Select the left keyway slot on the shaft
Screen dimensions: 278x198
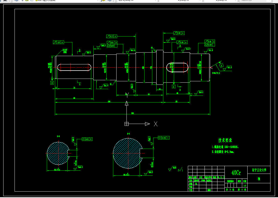[74, 67]
